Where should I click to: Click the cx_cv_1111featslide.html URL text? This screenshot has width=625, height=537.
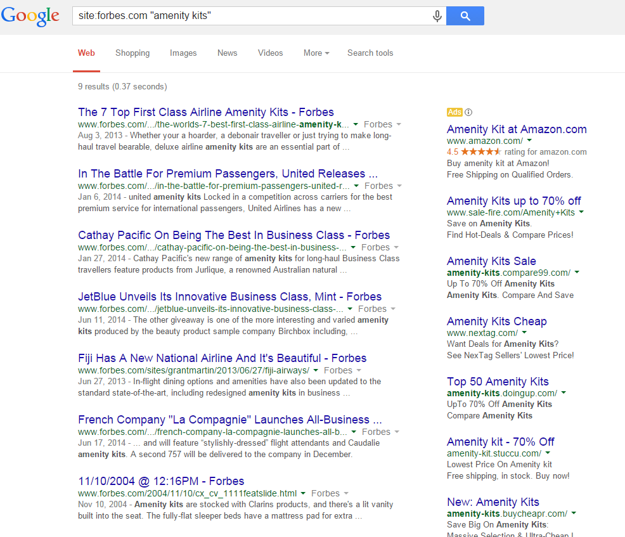(x=188, y=493)
